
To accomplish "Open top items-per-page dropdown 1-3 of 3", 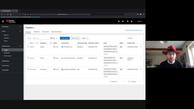I will click(130, 38).
